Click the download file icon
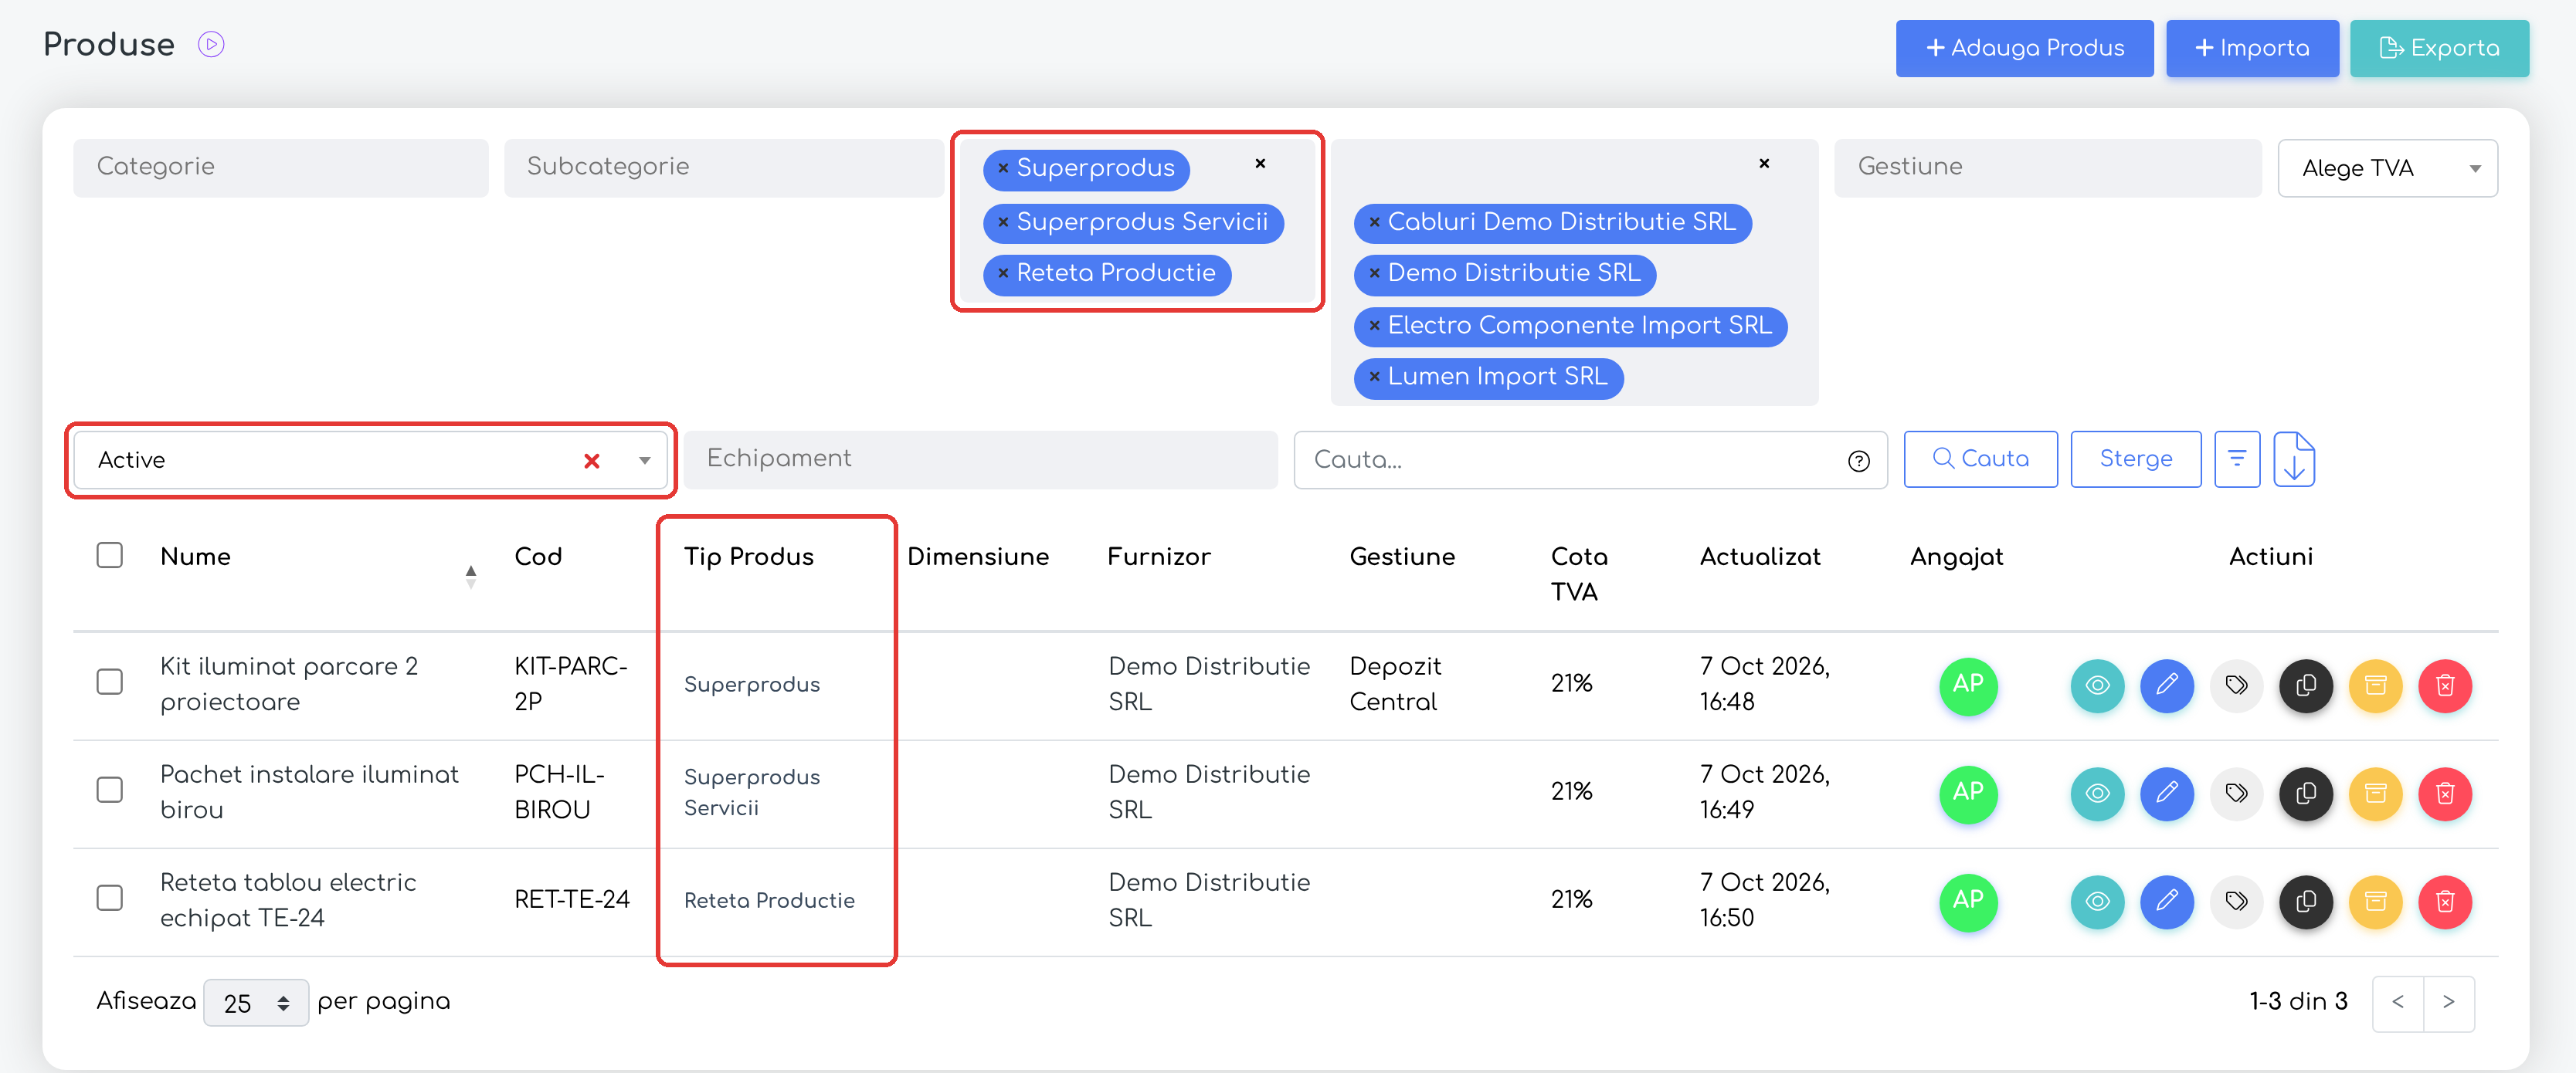This screenshot has height=1073, width=2576. tap(2294, 459)
